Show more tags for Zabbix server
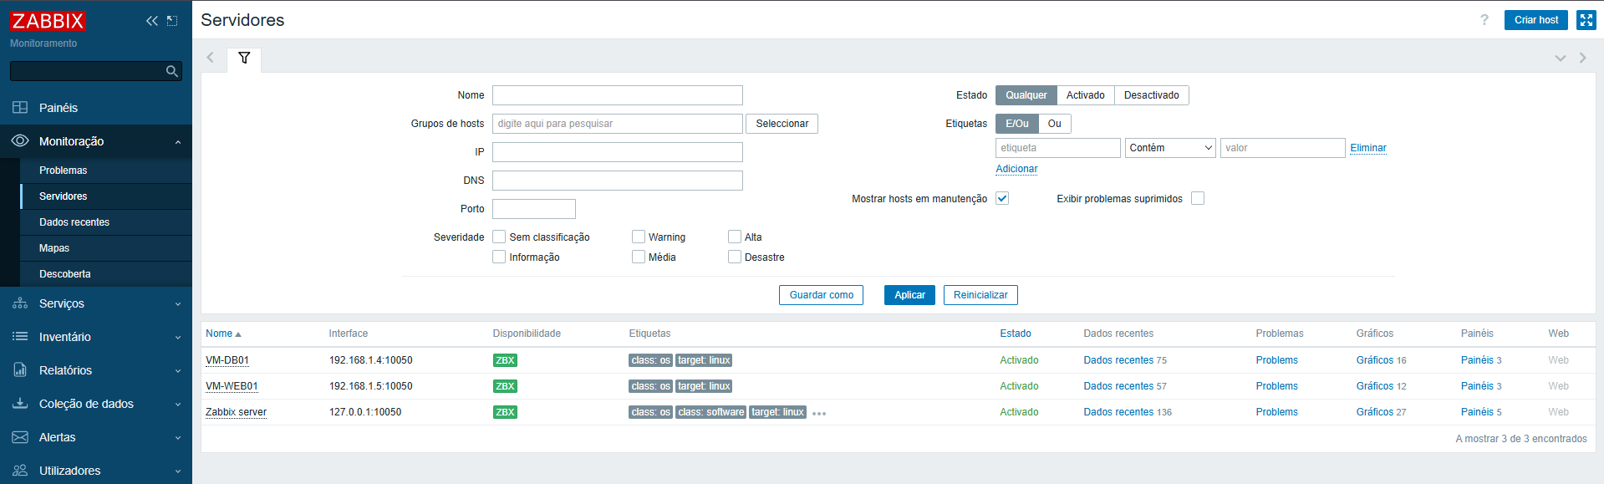 [x=818, y=413]
